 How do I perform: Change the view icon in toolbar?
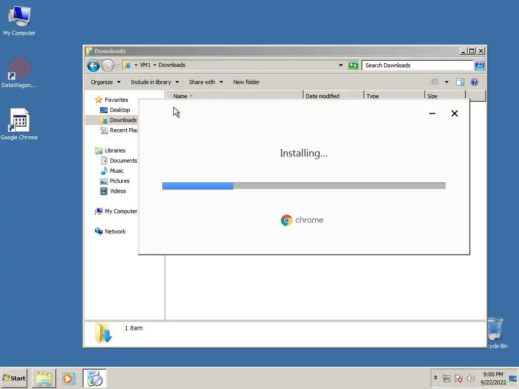pos(434,82)
